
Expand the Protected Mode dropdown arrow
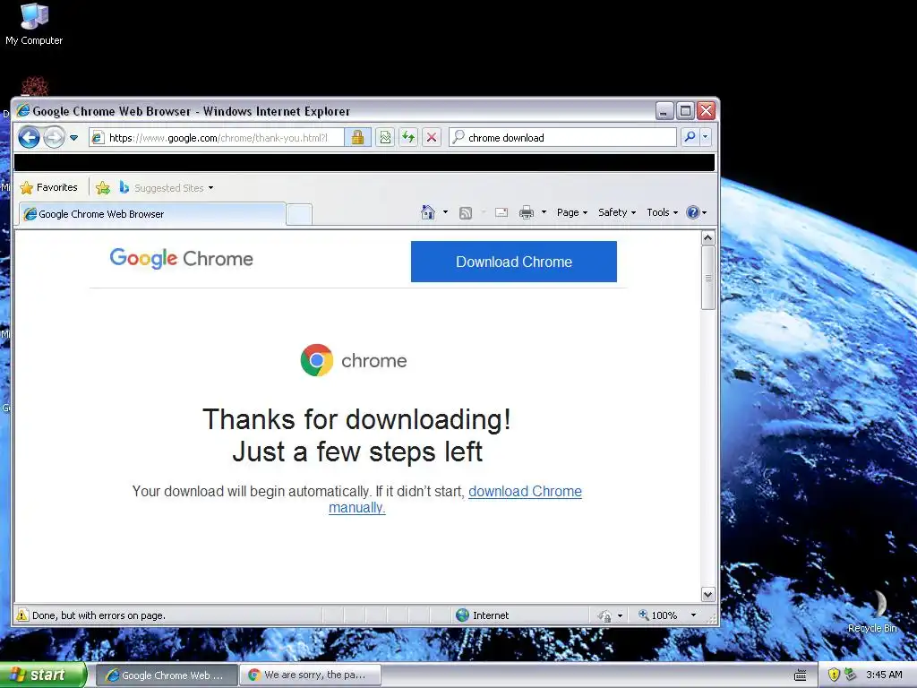coord(620,615)
